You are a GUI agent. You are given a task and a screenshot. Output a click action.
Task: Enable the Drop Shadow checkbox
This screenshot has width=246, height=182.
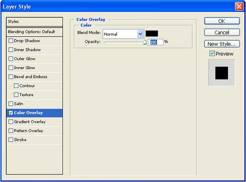pos(11,41)
